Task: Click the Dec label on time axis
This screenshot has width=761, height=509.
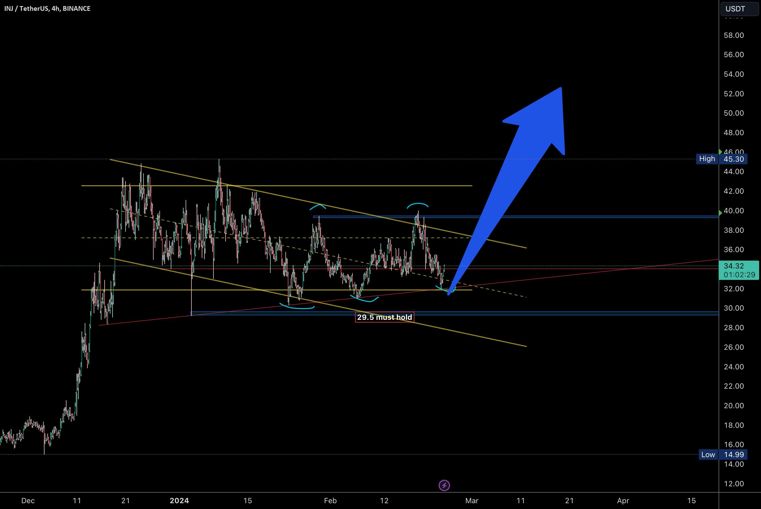Action: [28, 501]
